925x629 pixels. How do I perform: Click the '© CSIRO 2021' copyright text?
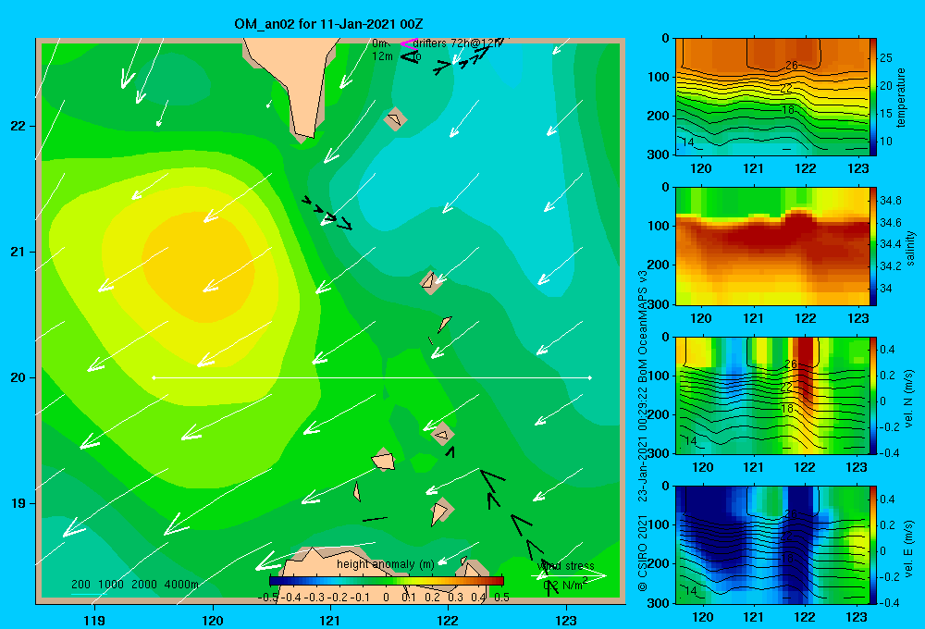tap(643, 553)
